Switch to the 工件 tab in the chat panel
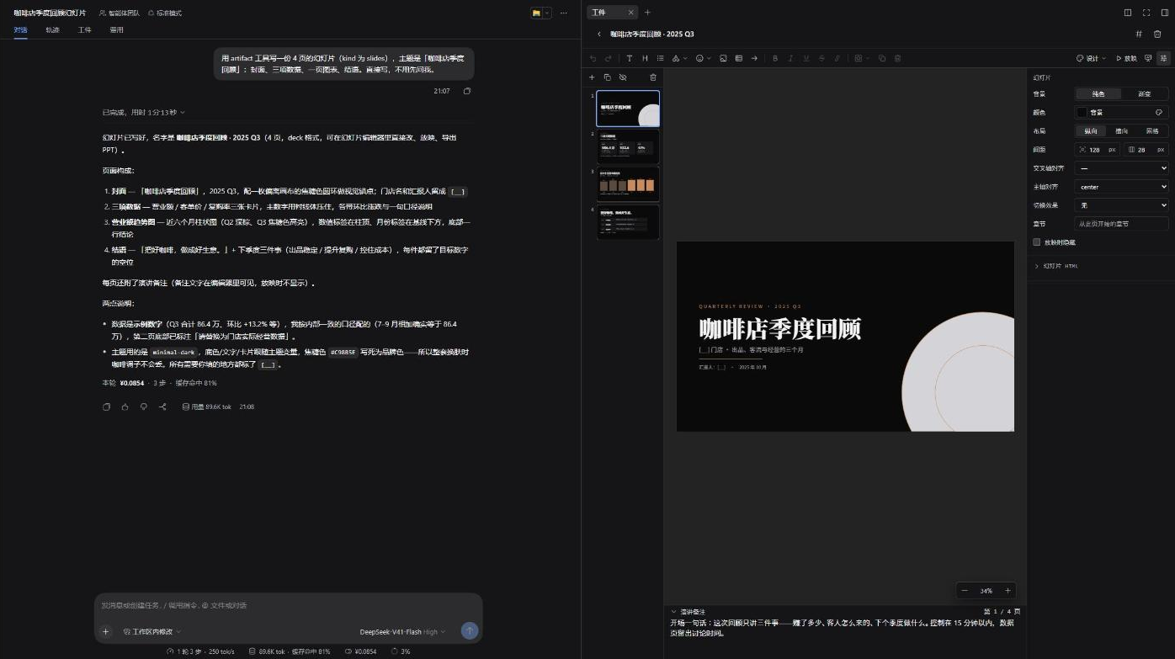 (x=85, y=29)
